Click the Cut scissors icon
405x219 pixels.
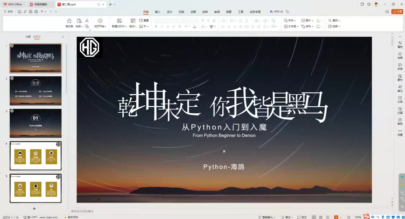tap(87, 21)
